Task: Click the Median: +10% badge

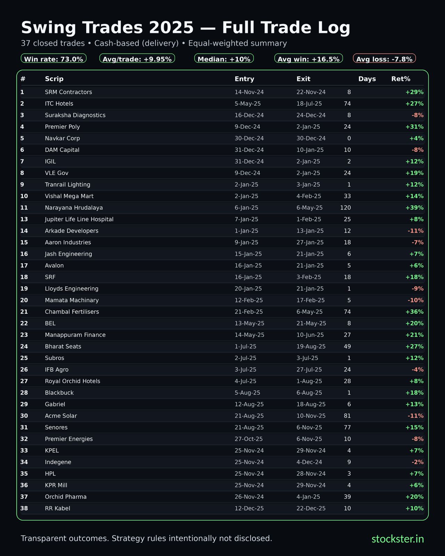Action: click(x=224, y=59)
